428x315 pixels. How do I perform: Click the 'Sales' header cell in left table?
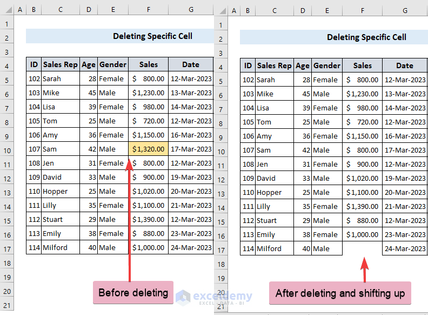tap(148, 64)
